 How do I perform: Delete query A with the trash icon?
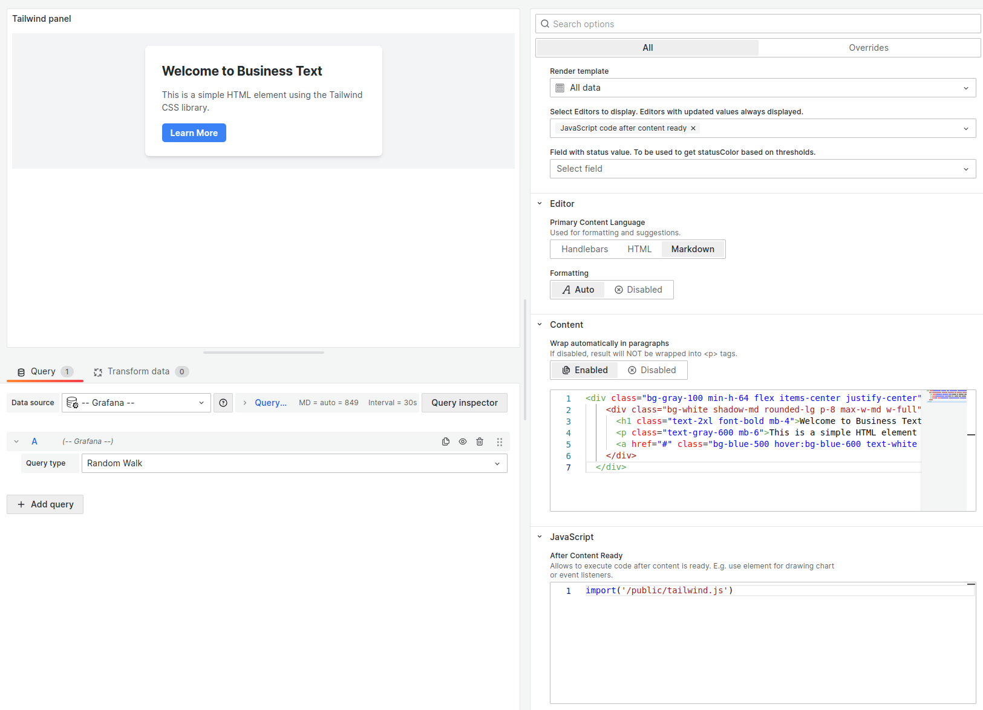click(x=480, y=441)
